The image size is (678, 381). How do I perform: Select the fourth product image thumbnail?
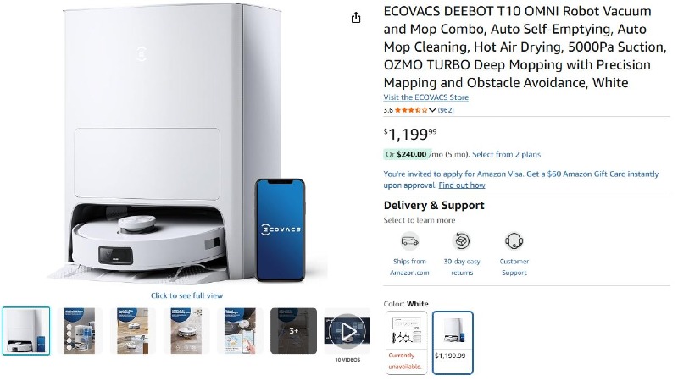pos(186,331)
